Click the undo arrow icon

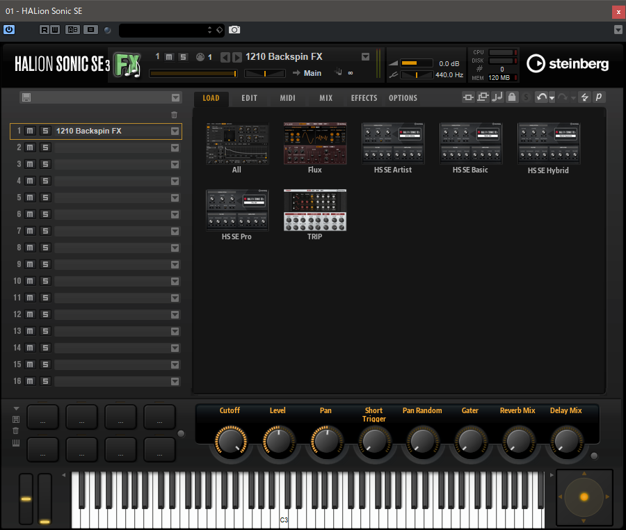pyautogui.click(x=541, y=97)
